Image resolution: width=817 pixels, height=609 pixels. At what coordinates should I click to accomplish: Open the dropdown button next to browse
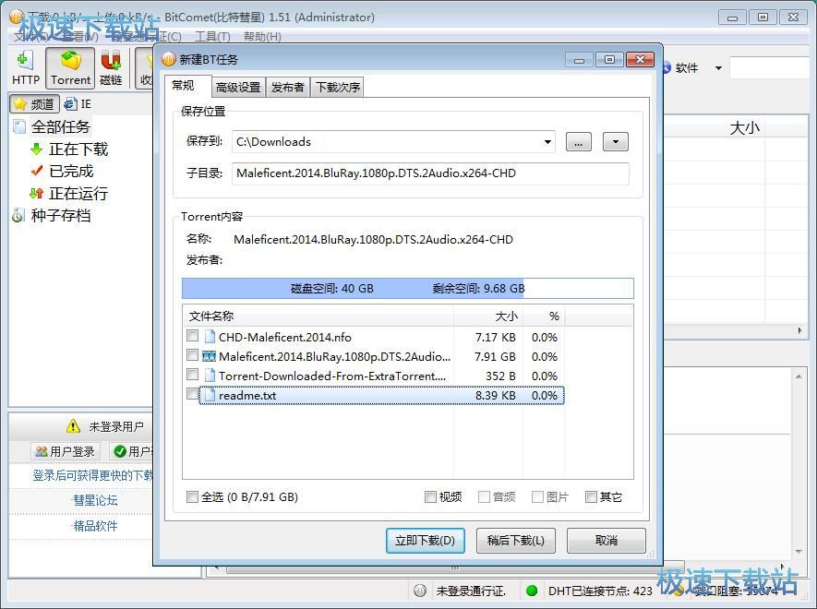(x=616, y=142)
